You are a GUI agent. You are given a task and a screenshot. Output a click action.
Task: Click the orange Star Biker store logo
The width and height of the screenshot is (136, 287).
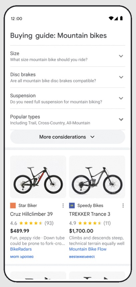pos(13,206)
